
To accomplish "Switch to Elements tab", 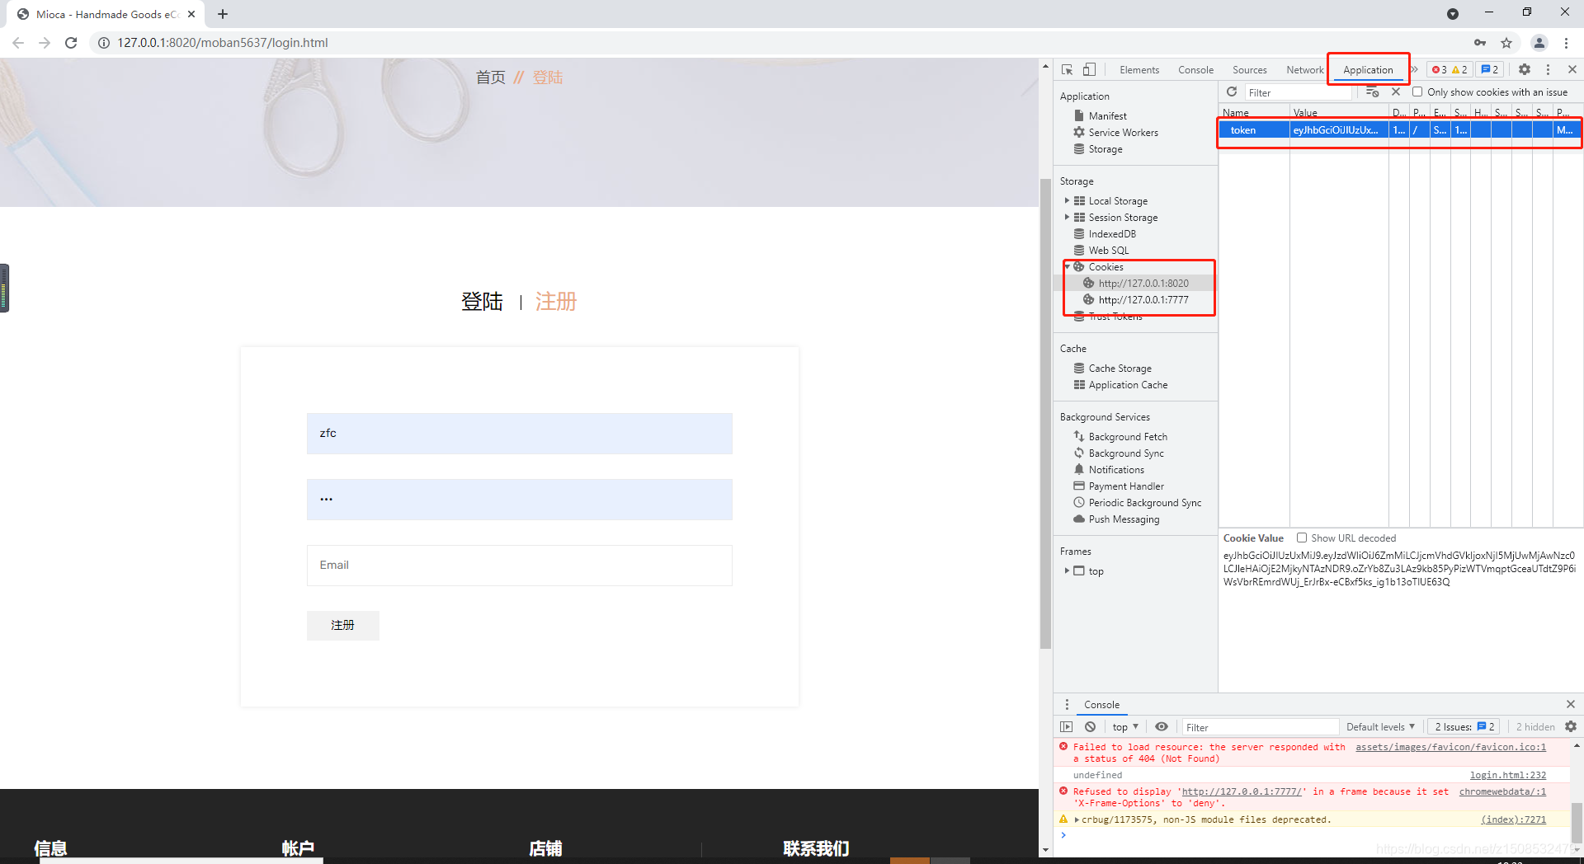I will click(x=1139, y=70).
